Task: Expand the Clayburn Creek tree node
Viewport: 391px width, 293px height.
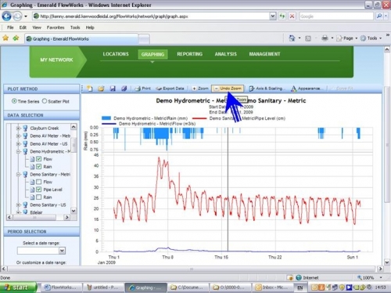Action: point(18,128)
